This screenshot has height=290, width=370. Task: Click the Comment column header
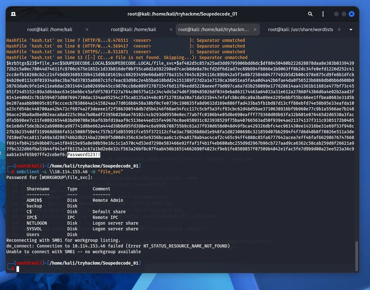tap(102, 189)
